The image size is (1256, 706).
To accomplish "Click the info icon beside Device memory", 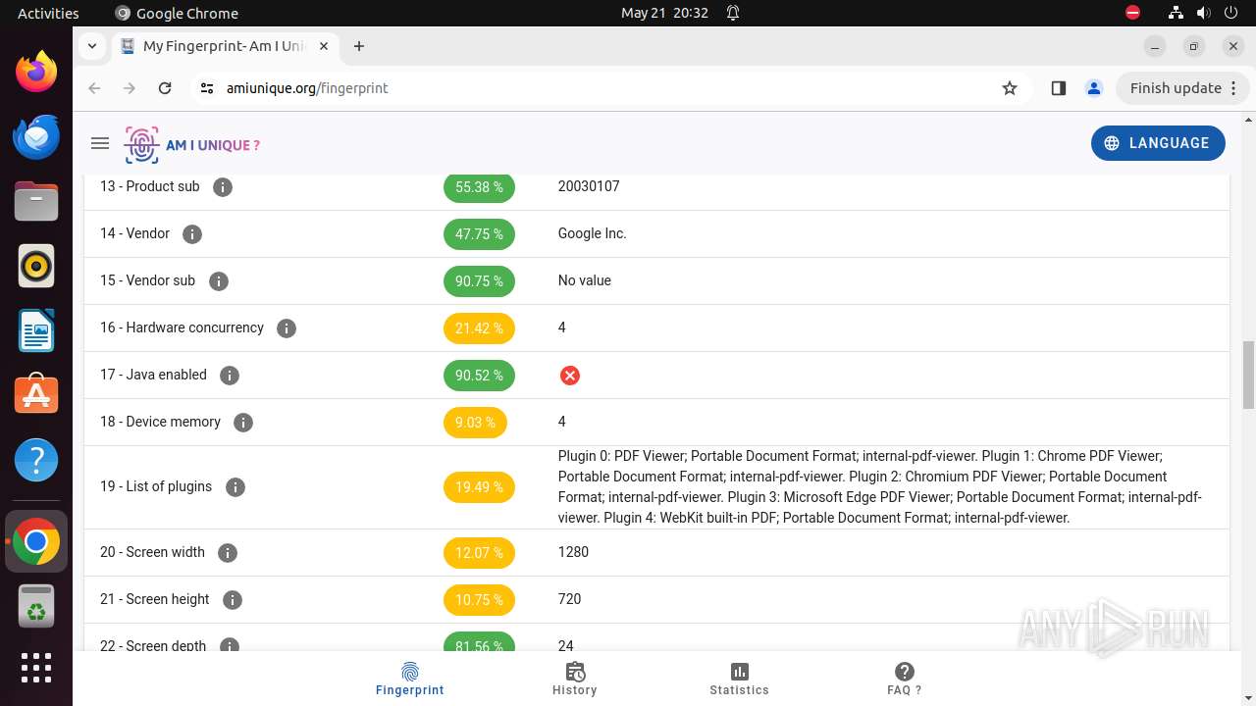I will point(243,423).
